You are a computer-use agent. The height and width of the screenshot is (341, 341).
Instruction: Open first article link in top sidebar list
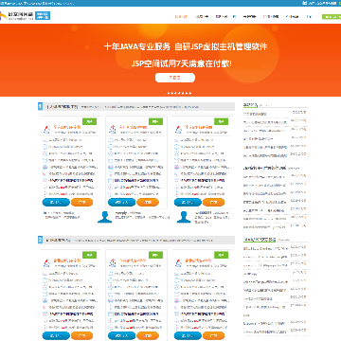point(255,114)
